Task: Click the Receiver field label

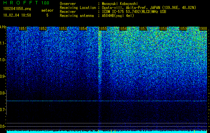Action: (x=68, y=12)
